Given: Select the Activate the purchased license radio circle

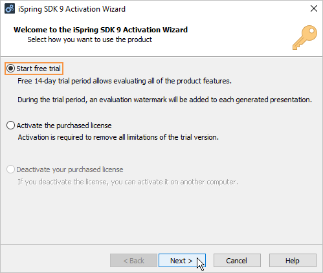Looking at the screenshot, I should pyautogui.click(x=10, y=126).
